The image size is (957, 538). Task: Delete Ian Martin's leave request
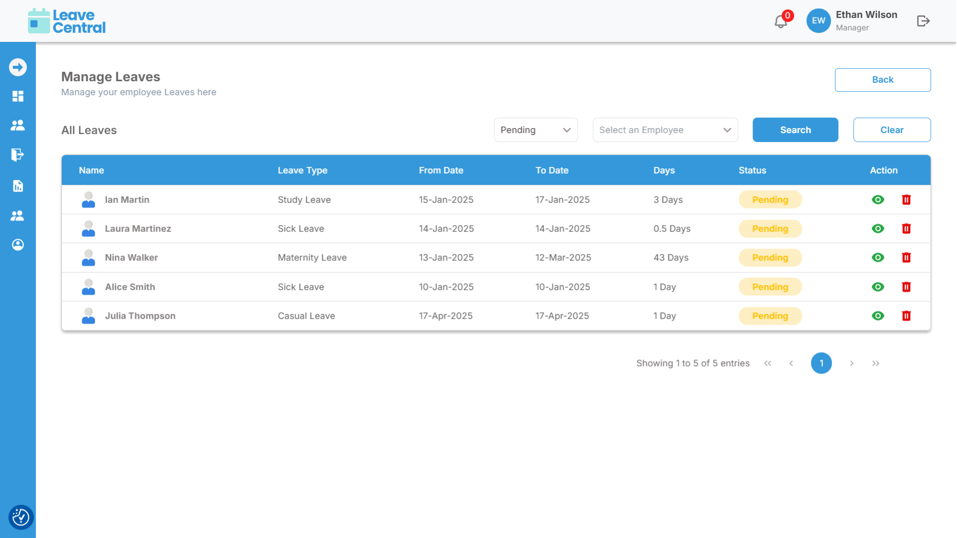point(906,200)
